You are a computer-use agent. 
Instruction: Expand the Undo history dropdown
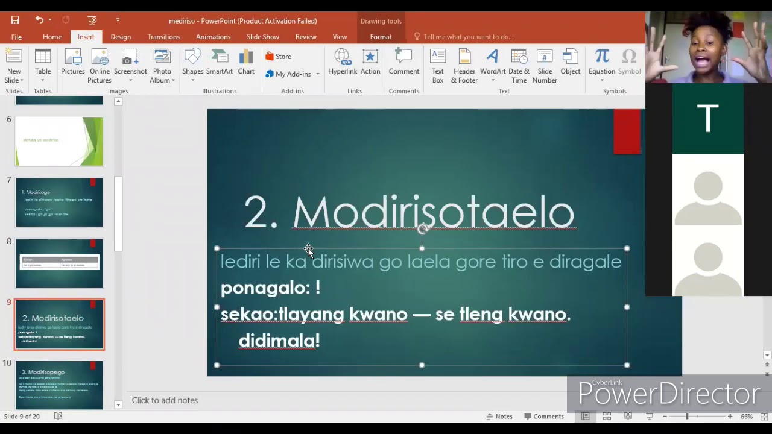(x=50, y=20)
